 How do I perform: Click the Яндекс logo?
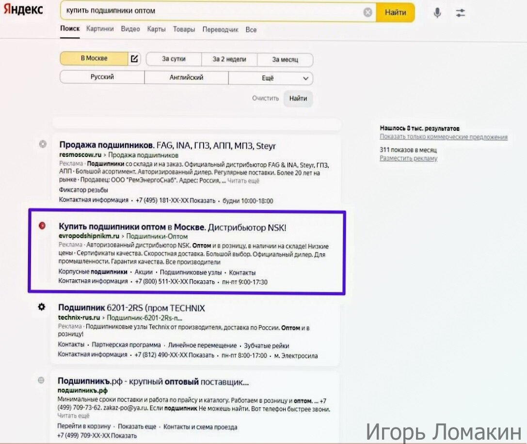pos(23,9)
